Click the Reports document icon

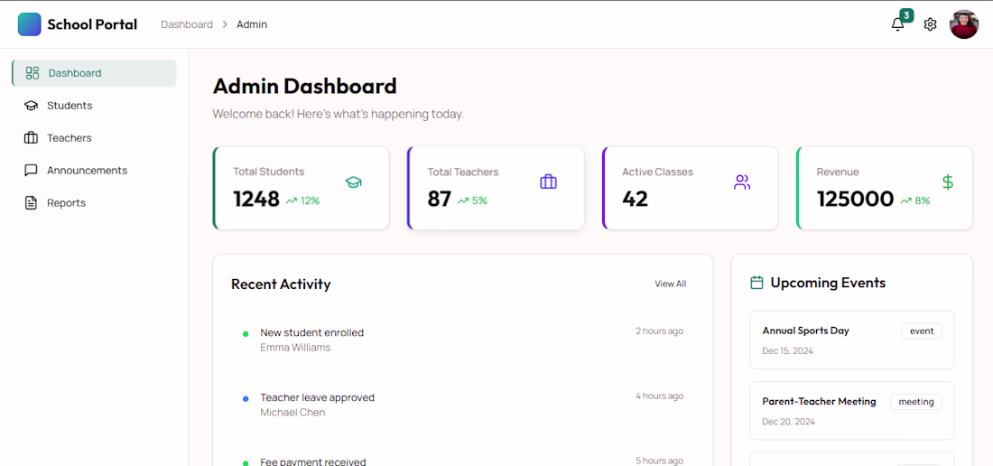click(x=31, y=203)
